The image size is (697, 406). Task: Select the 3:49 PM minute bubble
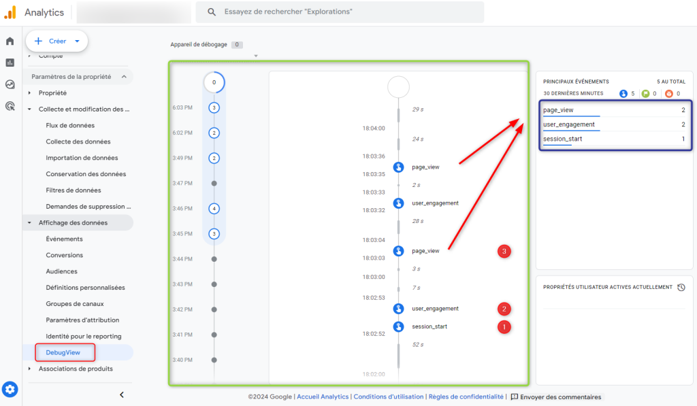click(214, 158)
